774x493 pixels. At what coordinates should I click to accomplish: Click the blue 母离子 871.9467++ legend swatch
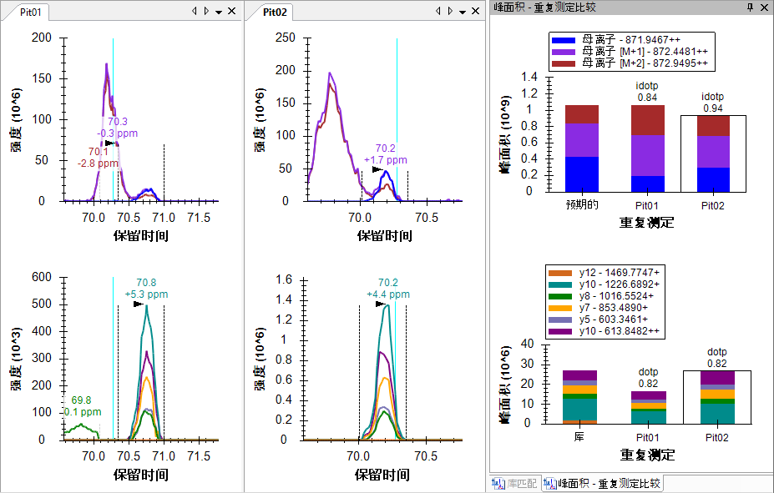[x=564, y=40]
